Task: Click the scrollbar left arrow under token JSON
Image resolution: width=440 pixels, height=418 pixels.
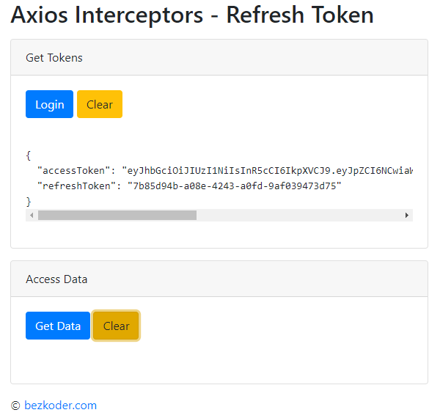Action: coord(32,215)
